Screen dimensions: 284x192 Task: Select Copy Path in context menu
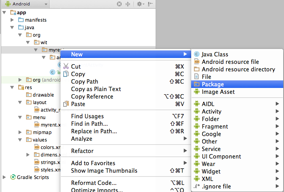(85, 82)
